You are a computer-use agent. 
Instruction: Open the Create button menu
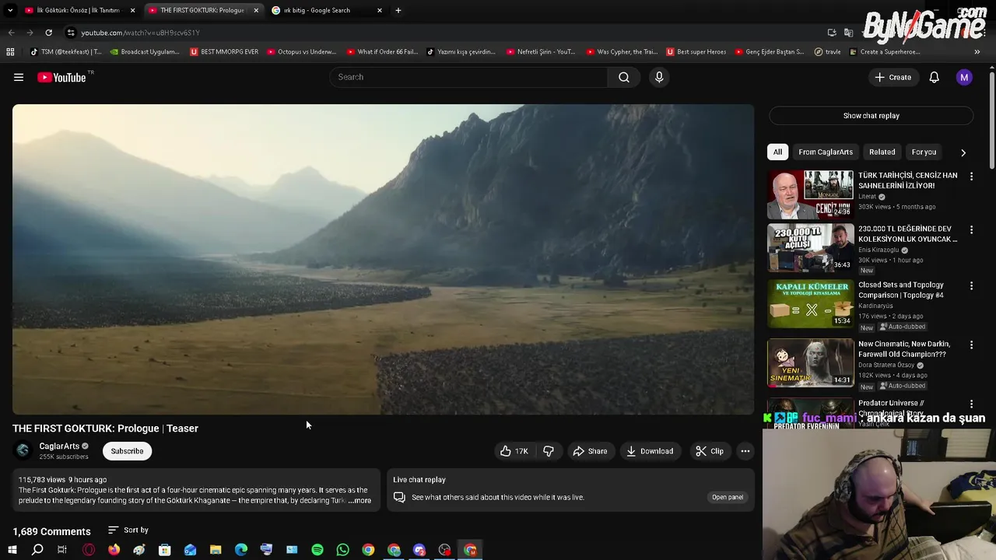click(x=893, y=77)
